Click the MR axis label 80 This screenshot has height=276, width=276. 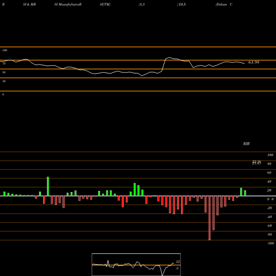(x=269, y=164)
